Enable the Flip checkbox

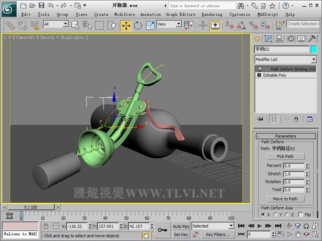coord(300,214)
